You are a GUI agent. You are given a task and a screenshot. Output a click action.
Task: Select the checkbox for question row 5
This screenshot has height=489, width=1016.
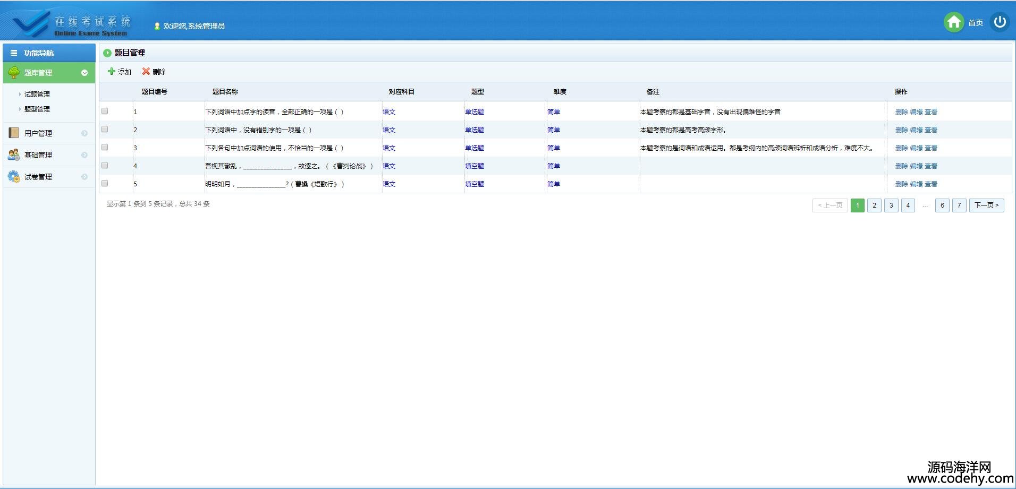pos(105,183)
